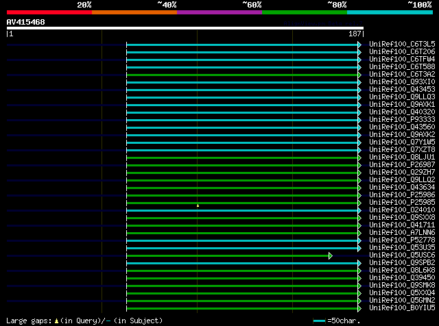The height and width of the screenshot is (326, 439).
Task: Open the UniRef100_C6T3A2 hit label
Action: click(402, 75)
